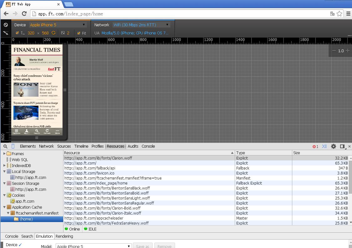Close DevTools with the X
This screenshot has width=352, height=248.
click(349, 146)
